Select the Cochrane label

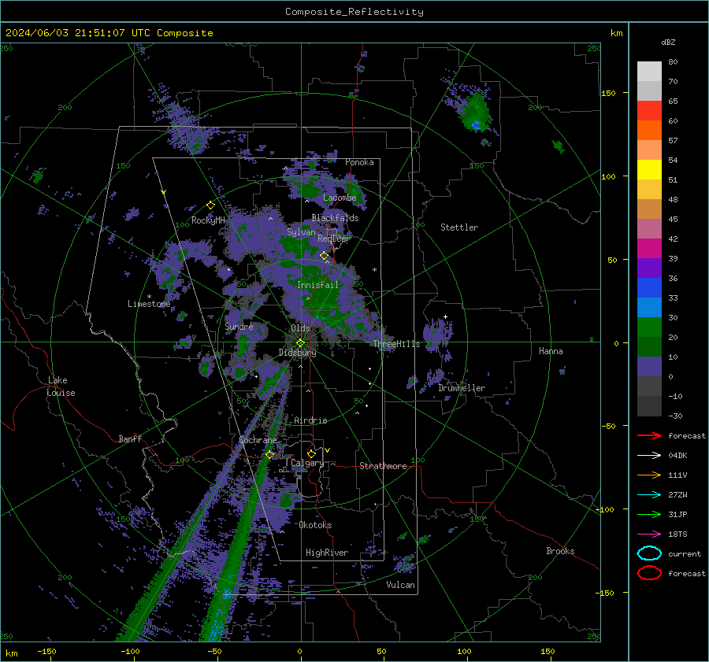tap(258, 440)
